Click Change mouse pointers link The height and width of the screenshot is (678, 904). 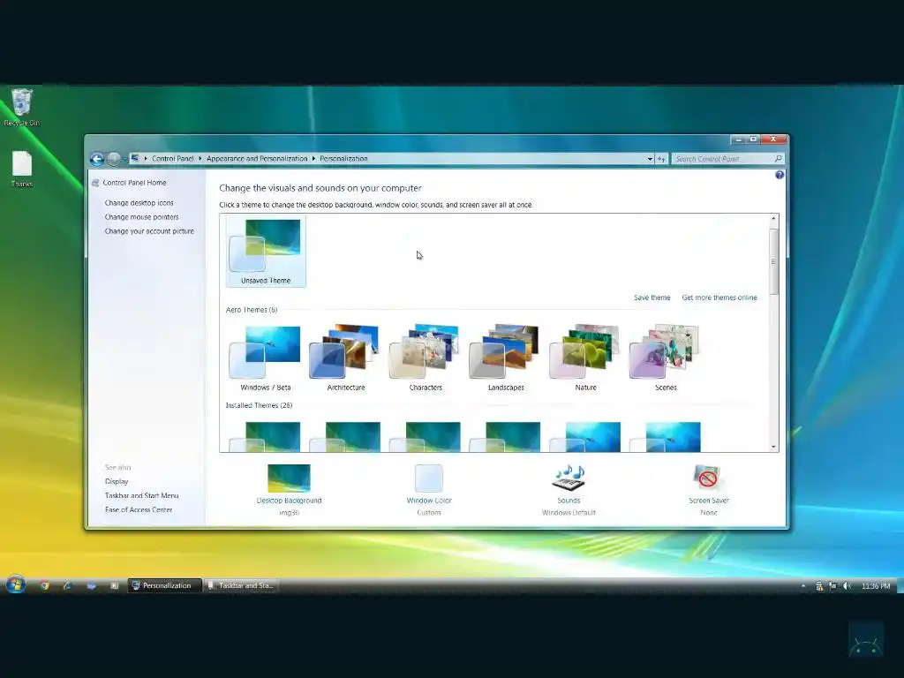pyautogui.click(x=142, y=217)
